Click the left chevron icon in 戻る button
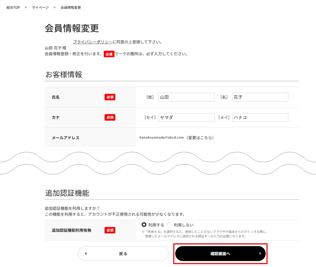The width and height of the screenshot is (316, 267). tap(86, 254)
